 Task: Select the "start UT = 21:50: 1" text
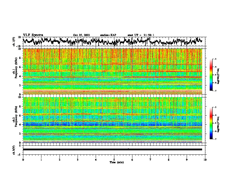point(141,35)
